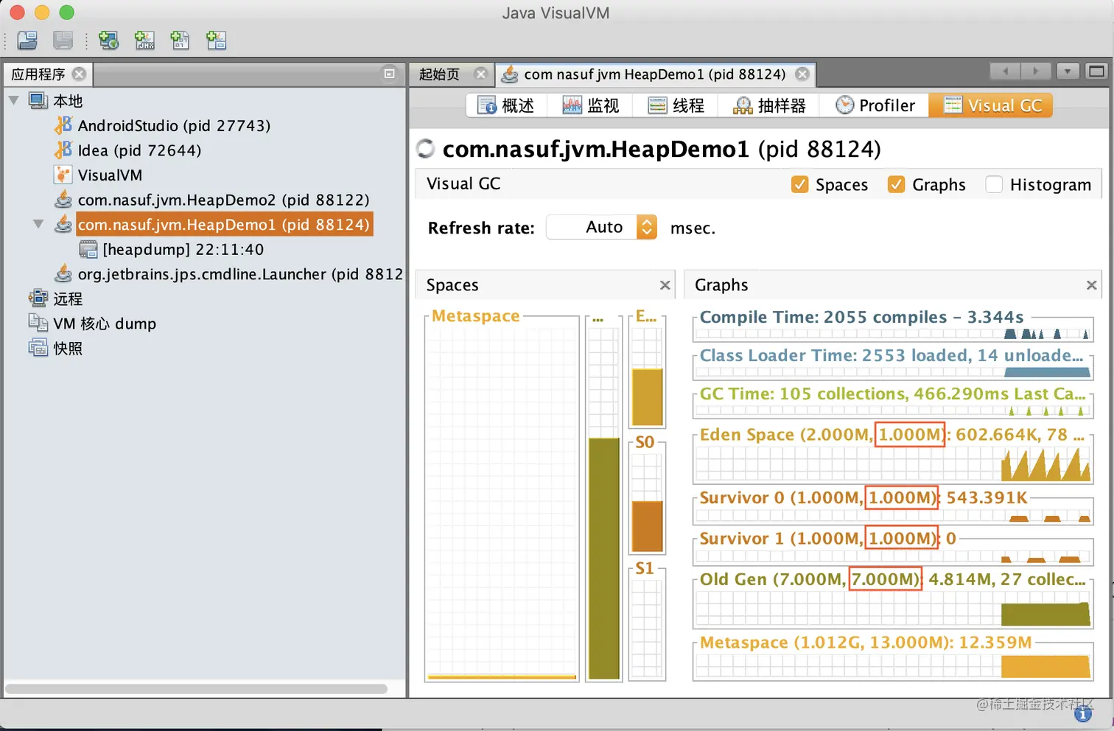1114x731 pixels.
Task: Click the 快照 snapshots icon
Action: 38,348
